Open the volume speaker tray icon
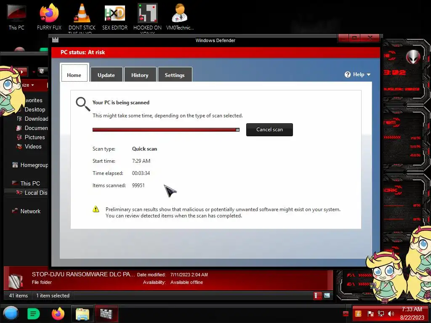The image size is (431, 323). click(x=391, y=314)
